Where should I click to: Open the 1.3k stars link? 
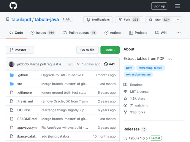(x=134, y=99)
